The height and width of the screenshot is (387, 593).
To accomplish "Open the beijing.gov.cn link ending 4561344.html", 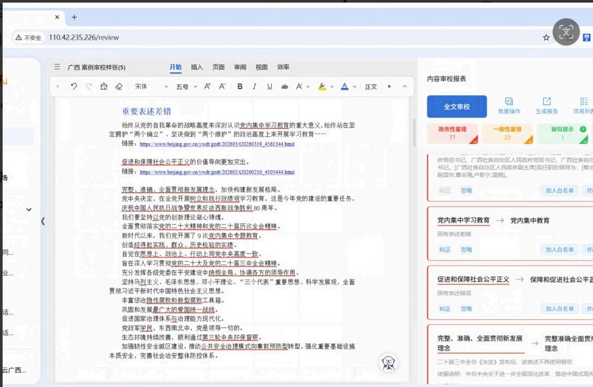I will pyautogui.click(x=217, y=144).
